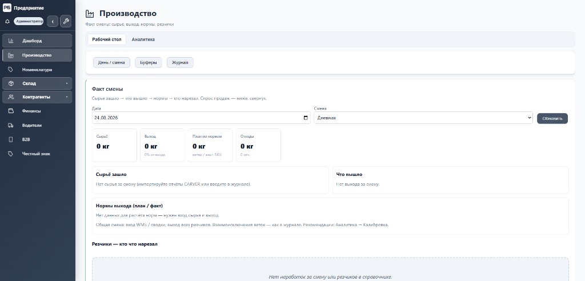Click the Факт смены heading

click(x=107, y=89)
